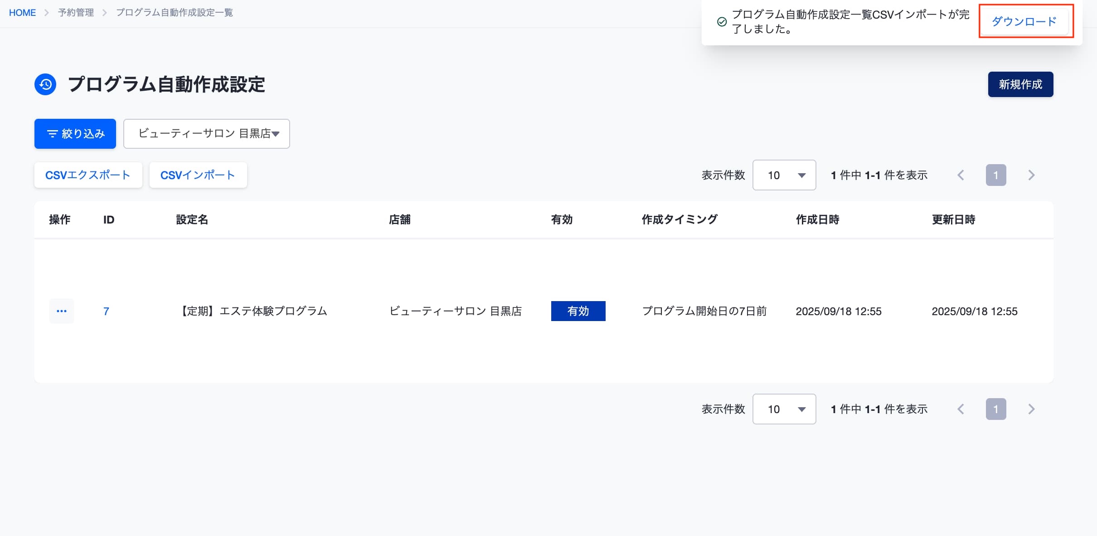Expand the top 表示件数 dropdown showing 10

(x=784, y=175)
